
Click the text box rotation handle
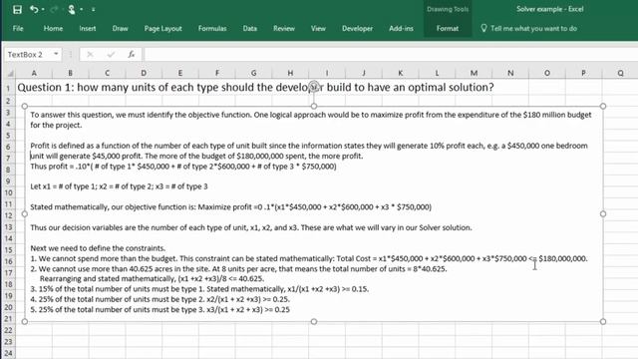(x=314, y=86)
